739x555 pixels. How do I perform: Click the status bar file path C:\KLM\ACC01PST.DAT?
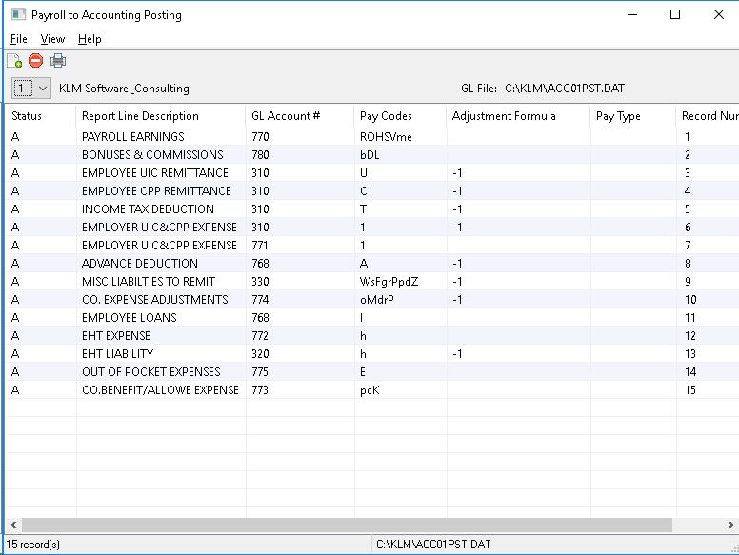[x=433, y=545]
